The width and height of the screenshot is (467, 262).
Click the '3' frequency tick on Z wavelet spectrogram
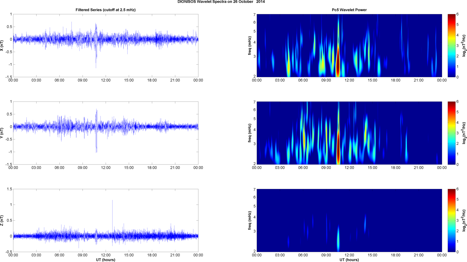tap(255, 231)
